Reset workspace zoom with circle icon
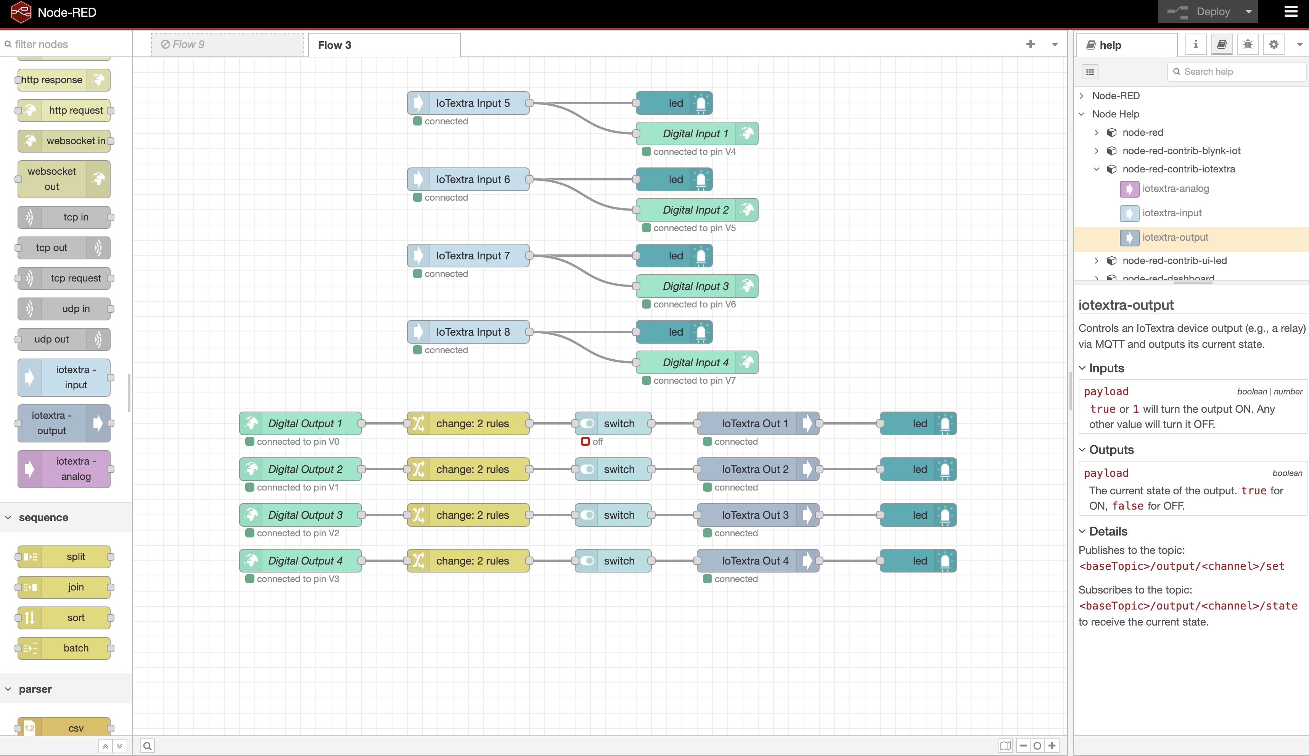Screen dimensions: 1309x756 1037,746
